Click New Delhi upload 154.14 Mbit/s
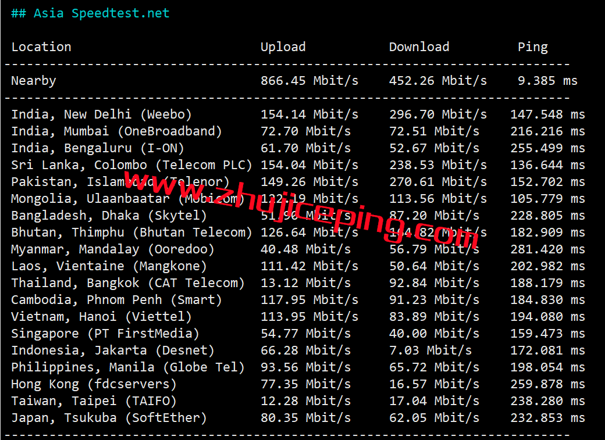 (x=309, y=115)
